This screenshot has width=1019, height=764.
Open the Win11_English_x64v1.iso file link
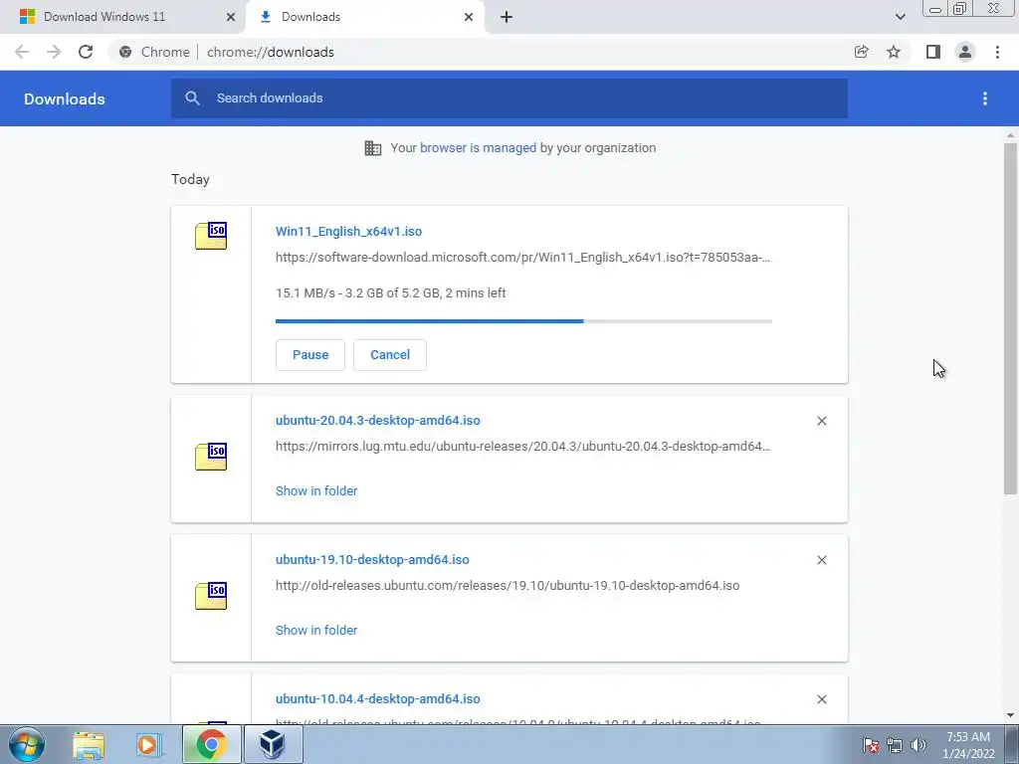pos(348,231)
